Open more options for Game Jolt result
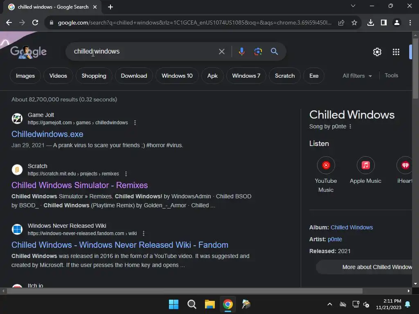The width and height of the screenshot is (419, 314). [x=135, y=123]
